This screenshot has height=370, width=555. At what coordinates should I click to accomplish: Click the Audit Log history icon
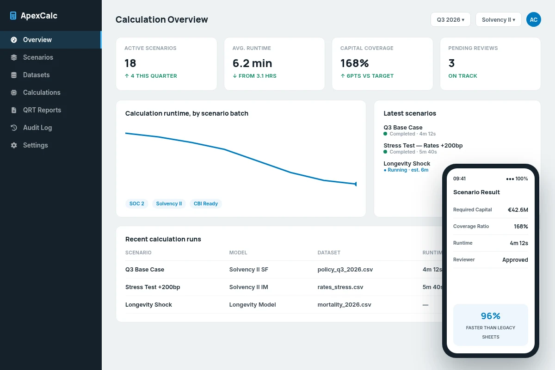[14, 128]
